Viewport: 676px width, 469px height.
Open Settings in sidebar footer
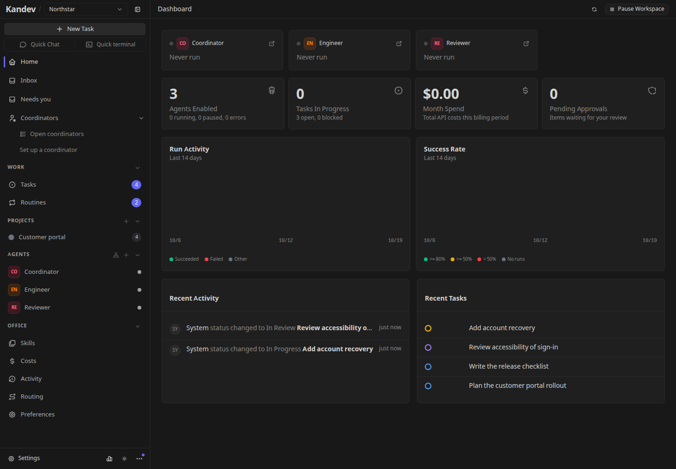pyautogui.click(x=24, y=459)
